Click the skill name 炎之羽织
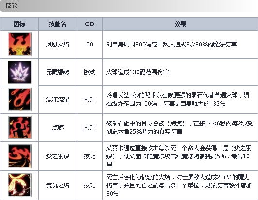 58,156
